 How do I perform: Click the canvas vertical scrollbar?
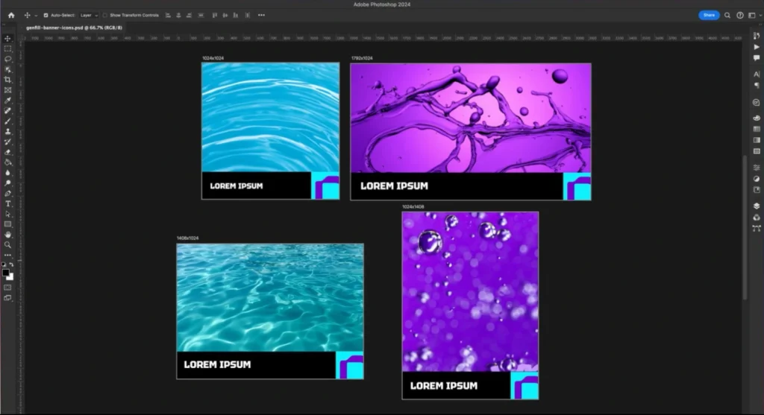(x=745, y=228)
